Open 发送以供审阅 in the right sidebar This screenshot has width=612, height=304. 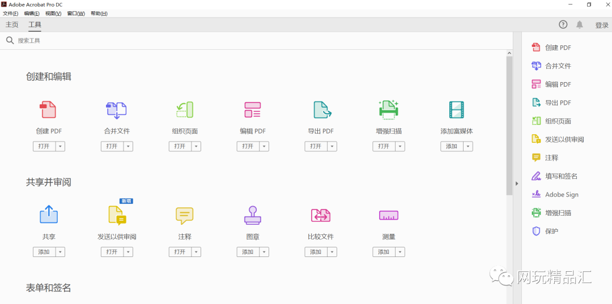(558, 139)
